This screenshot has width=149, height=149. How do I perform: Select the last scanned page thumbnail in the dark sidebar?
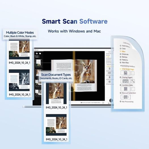pyautogui.click(x=38, y=92)
